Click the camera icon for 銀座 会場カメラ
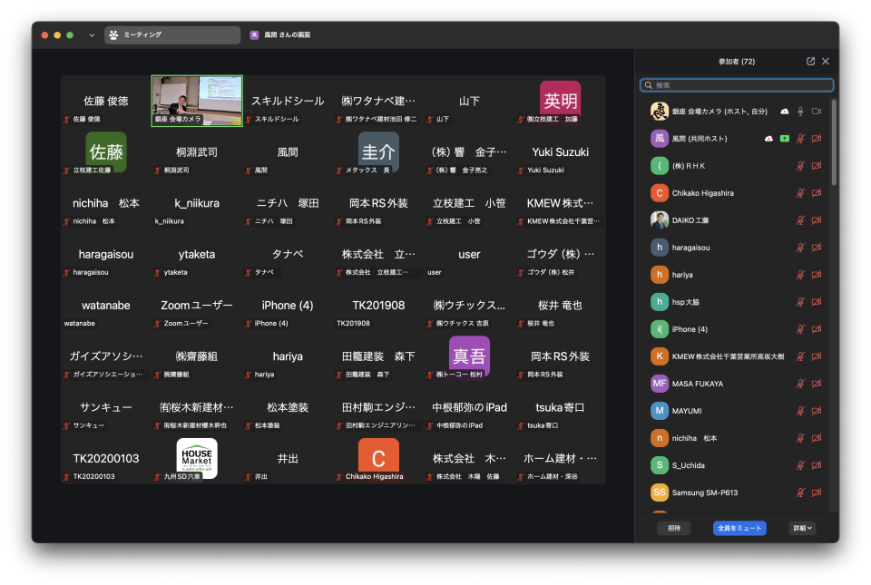Image resolution: width=871 pixels, height=585 pixels. point(816,111)
